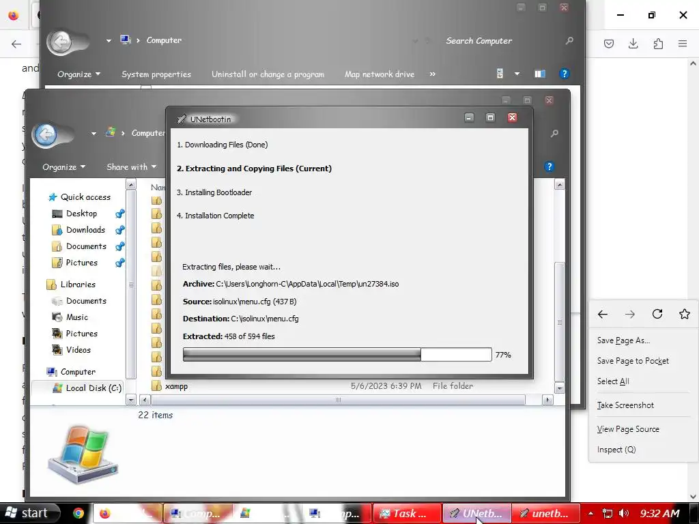The image size is (699, 524).
Task: Select the xampp folder
Action: [x=176, y=386]
